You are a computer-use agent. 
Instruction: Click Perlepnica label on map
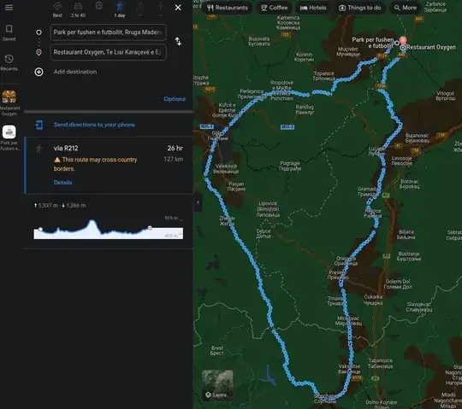pyautogui.click(x=252, y=94)
